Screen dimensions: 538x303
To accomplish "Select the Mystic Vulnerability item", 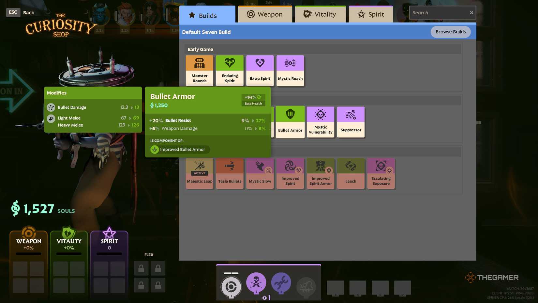I will click(x=320, y=121).
